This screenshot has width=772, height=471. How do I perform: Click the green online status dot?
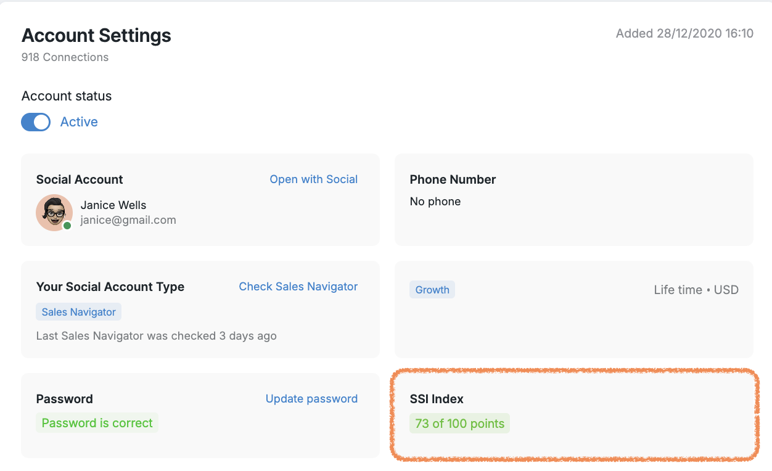point(67,226)
